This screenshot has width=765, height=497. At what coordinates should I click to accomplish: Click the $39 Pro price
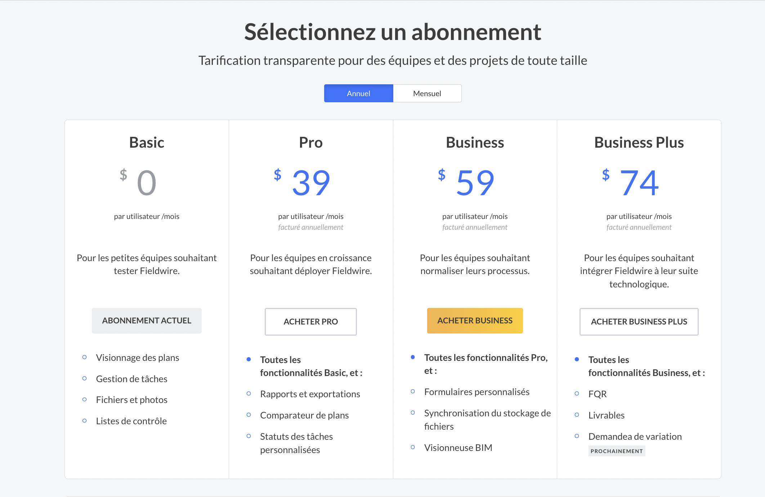[302, 182]
